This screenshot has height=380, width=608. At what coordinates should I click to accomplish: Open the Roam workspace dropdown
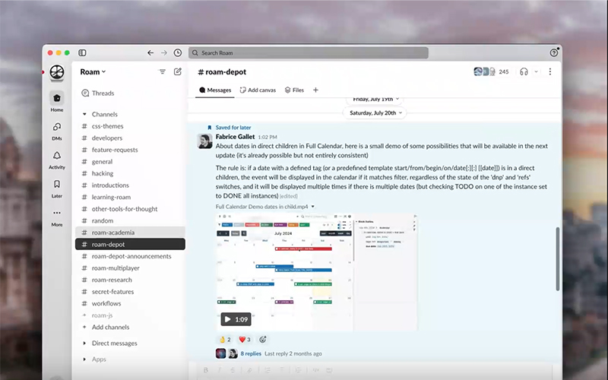pos(93,71)
